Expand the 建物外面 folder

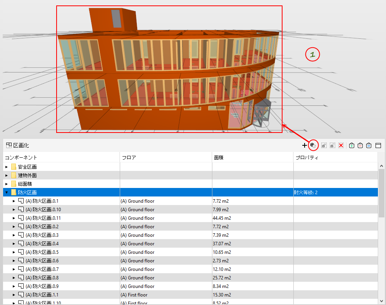pyautogui.click(x=7, y=176)
